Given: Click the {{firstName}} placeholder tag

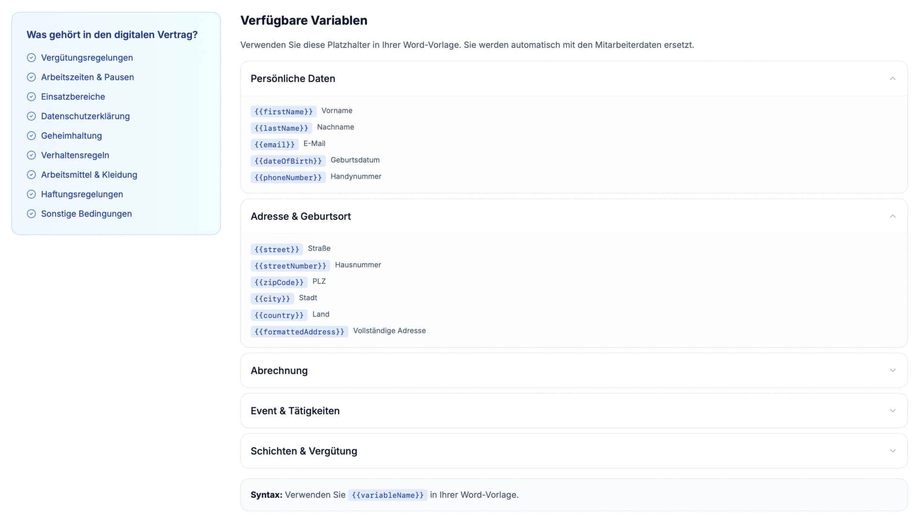Looking at the screenshot, I should (283, 112).
